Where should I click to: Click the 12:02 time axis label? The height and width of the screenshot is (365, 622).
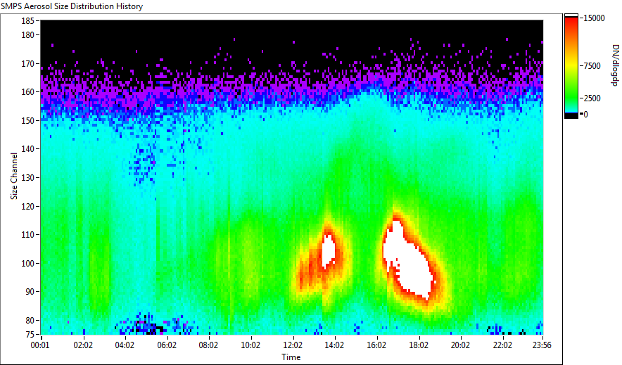pos(293,345)
